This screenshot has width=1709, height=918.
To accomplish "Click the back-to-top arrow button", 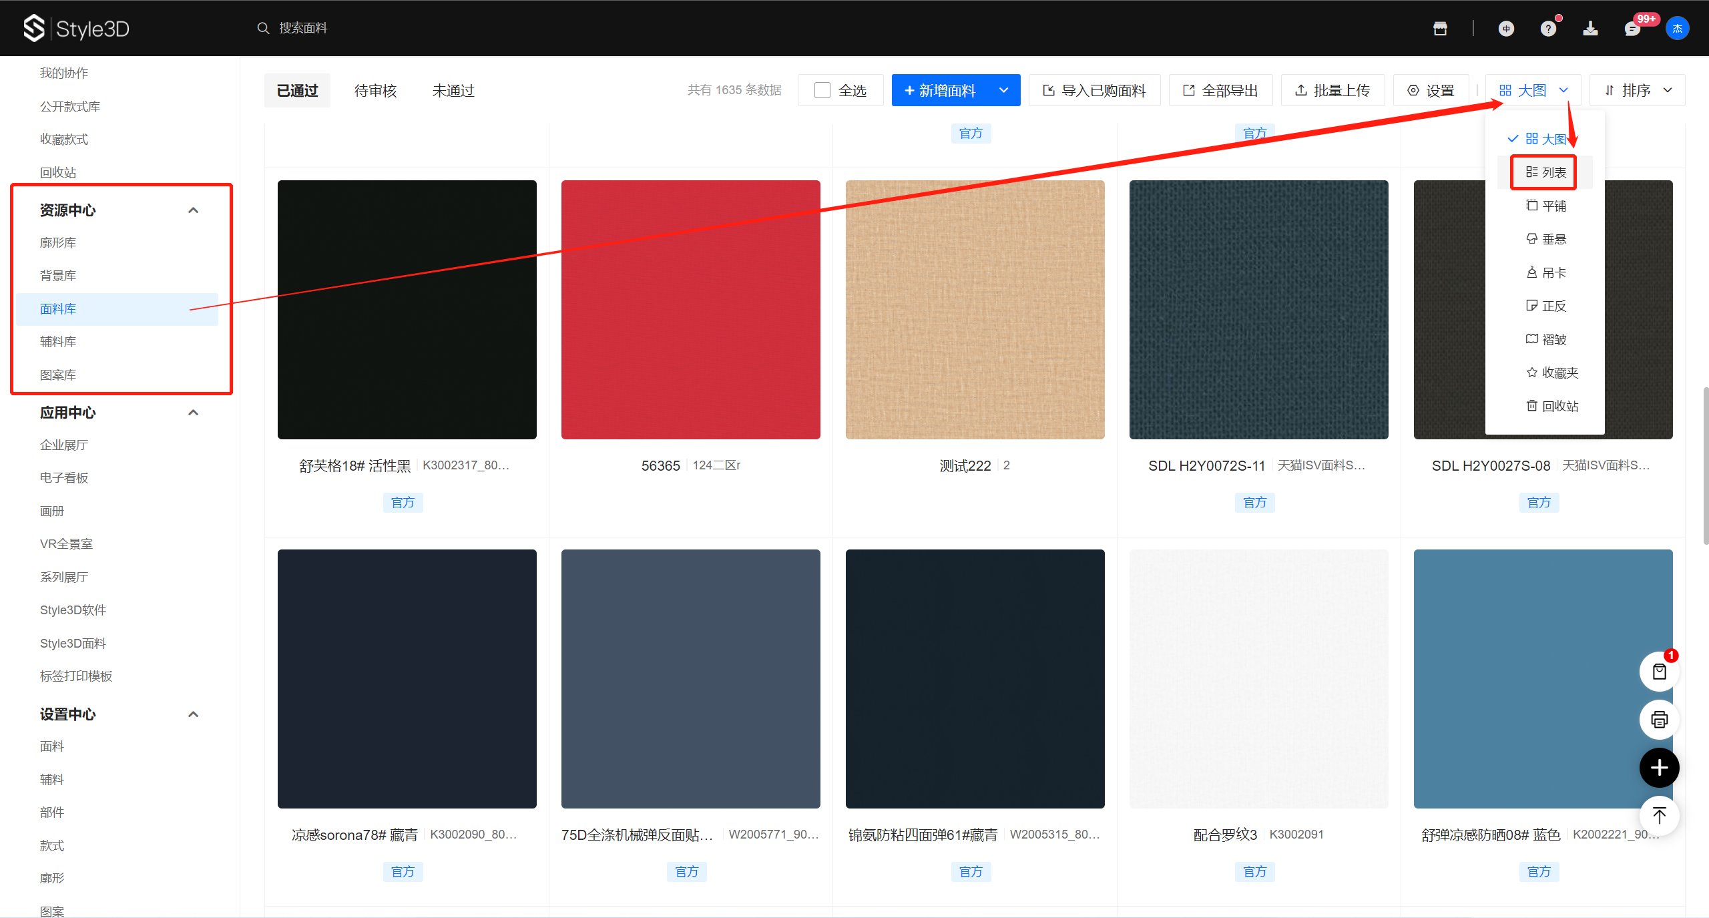I will (1659, 815).
